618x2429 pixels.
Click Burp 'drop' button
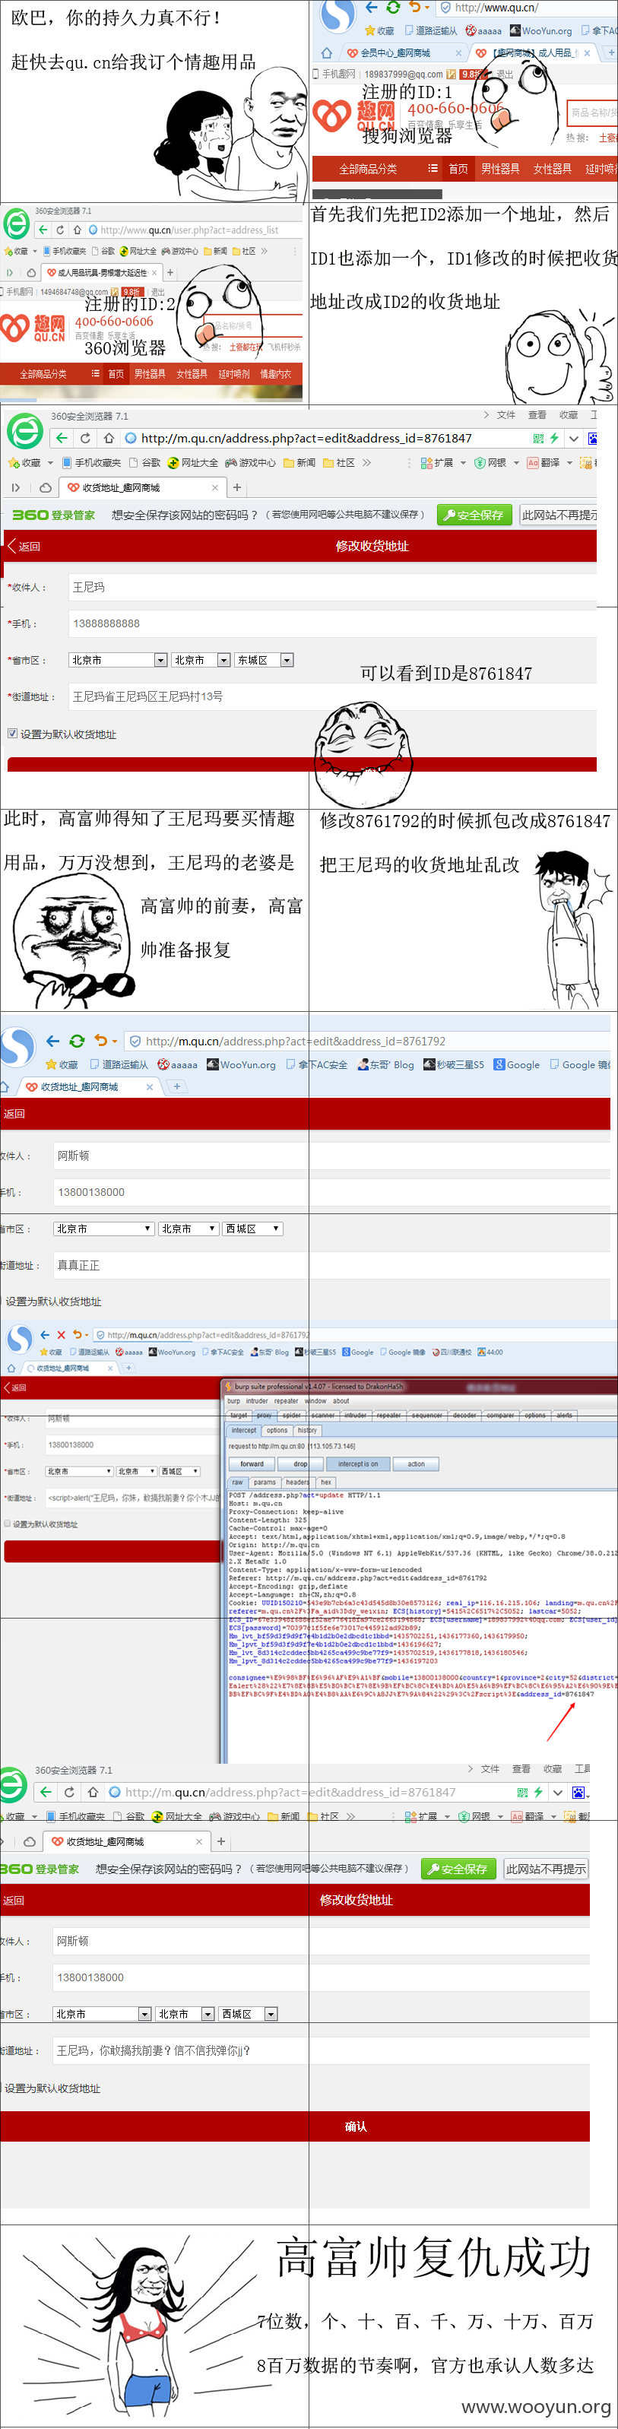click(300, 1464)
